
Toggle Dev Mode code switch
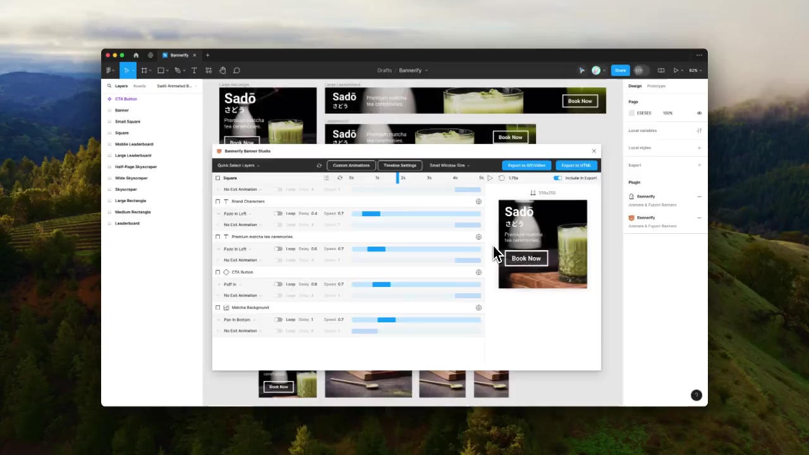click(639, 70)
